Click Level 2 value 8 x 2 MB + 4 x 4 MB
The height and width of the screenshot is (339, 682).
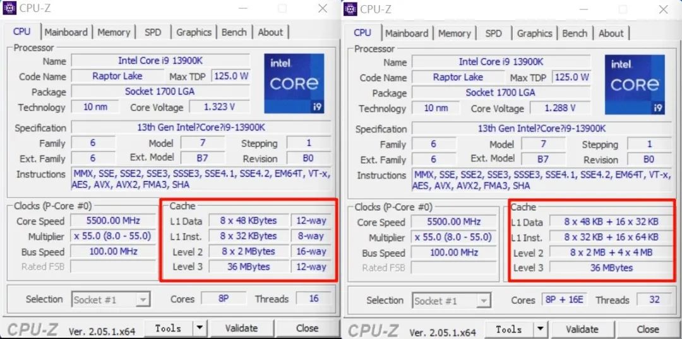pos(611,253)
